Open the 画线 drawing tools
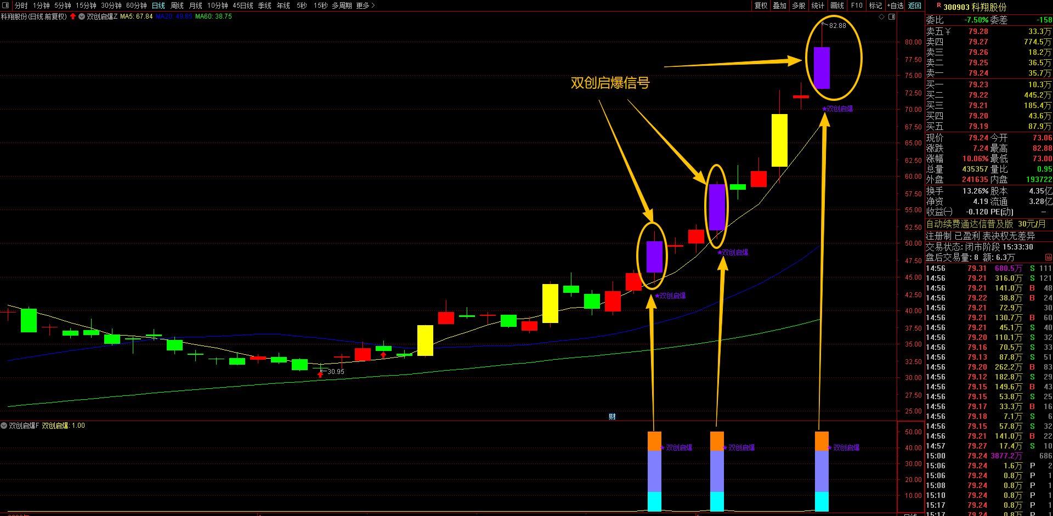The width and height of the screenshot is (1053, 516). 837,5
